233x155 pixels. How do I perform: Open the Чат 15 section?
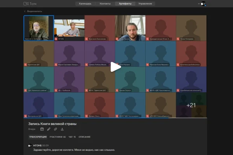tap(72, 137)
